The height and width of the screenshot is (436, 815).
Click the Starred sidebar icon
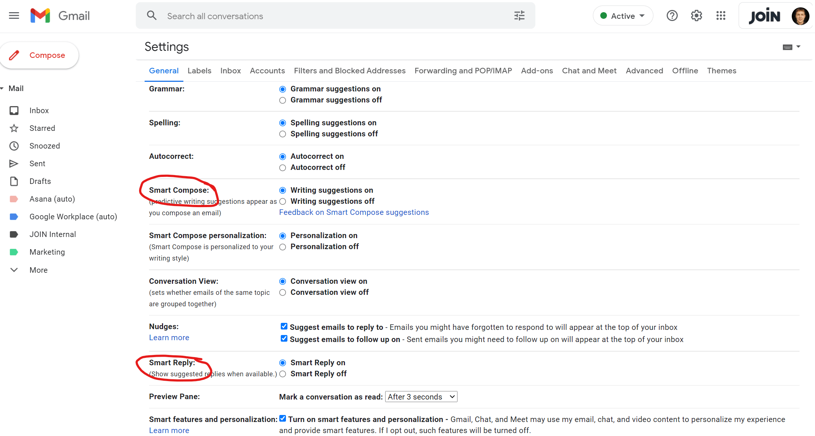point(14,128)
